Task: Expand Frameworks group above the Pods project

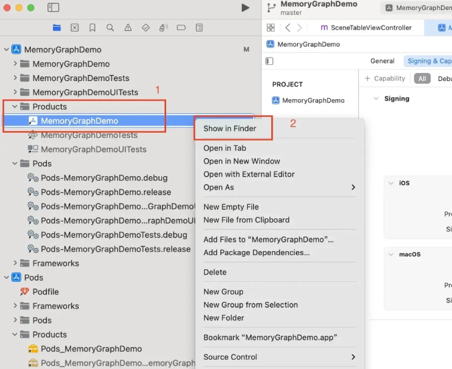Action: 15,263
